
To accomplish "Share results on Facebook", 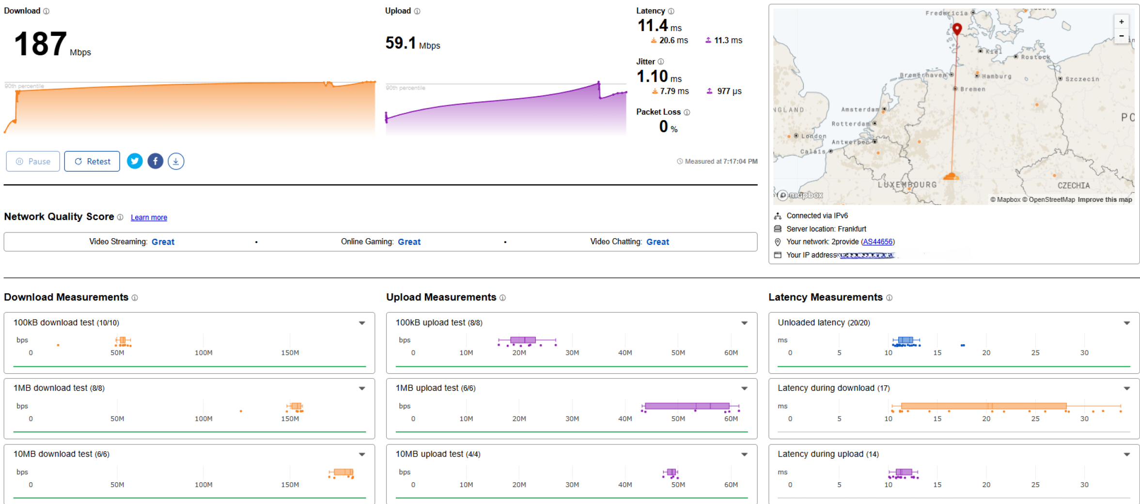I will point(156,161).
